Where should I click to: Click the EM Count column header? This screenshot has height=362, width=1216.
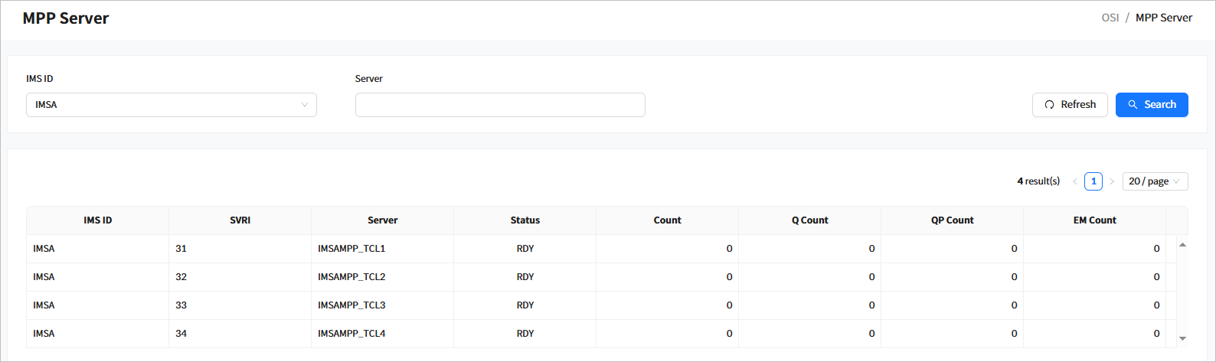pos(1094,220)
